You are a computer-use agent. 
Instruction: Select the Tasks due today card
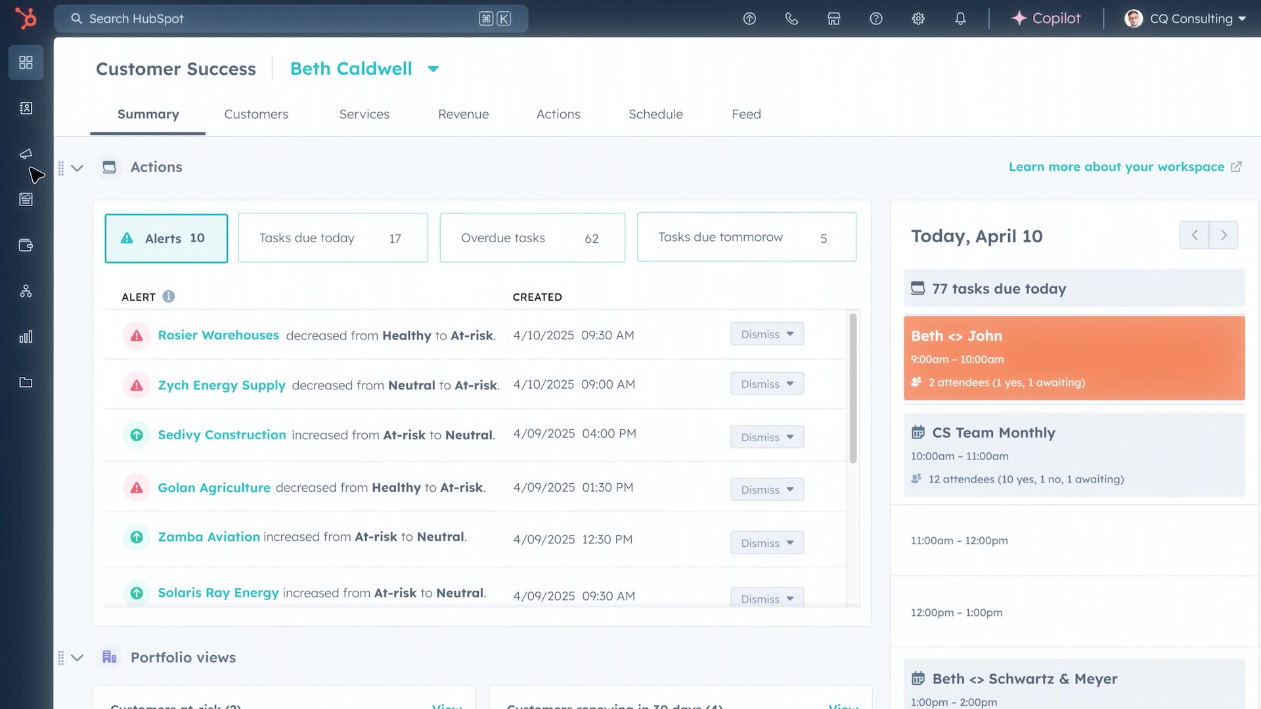tap(332, 238)
